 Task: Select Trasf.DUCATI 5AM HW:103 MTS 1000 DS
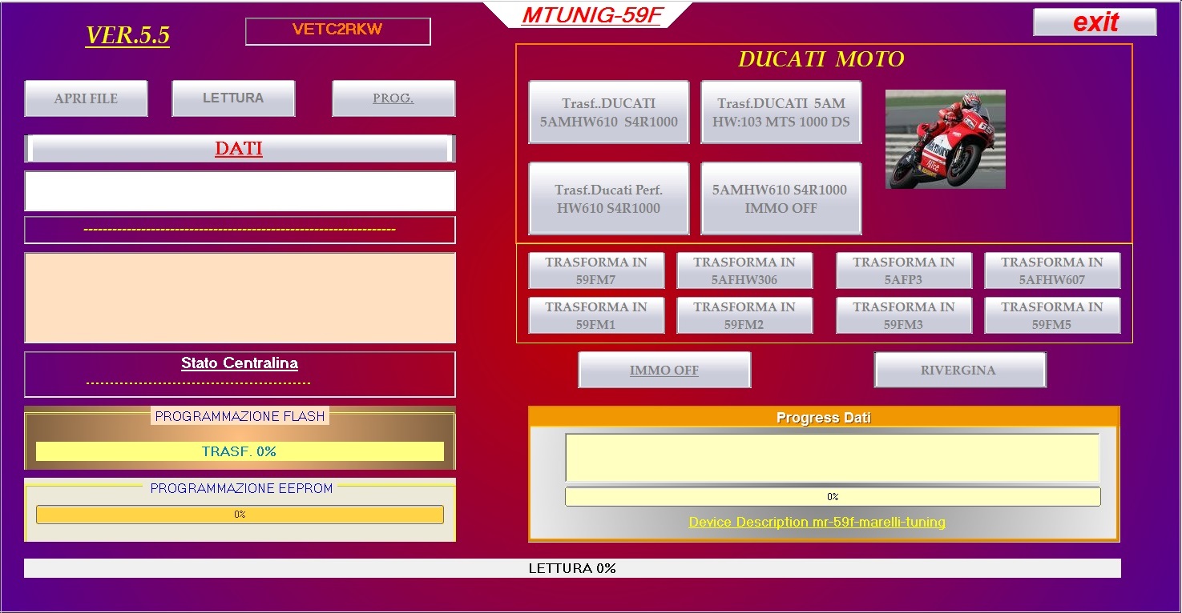pyautogui.click(x=781, y=112)
